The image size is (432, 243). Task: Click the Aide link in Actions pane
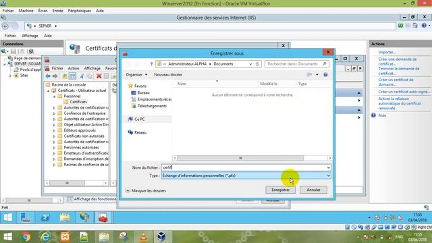tap(382, 115)
